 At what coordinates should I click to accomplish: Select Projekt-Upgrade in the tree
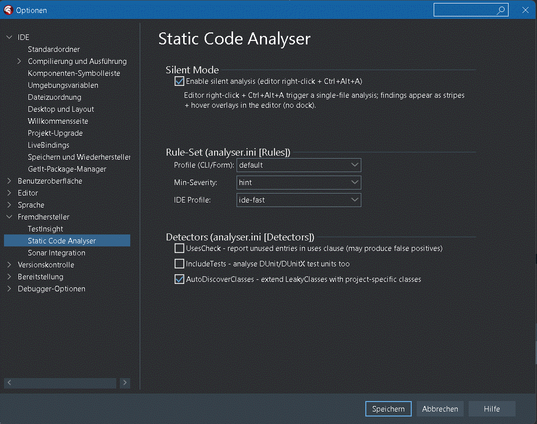pos(55,133)
